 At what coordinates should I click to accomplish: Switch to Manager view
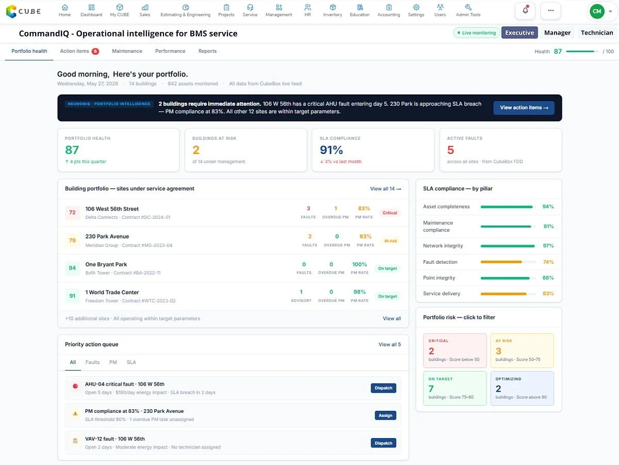point(557,33)
